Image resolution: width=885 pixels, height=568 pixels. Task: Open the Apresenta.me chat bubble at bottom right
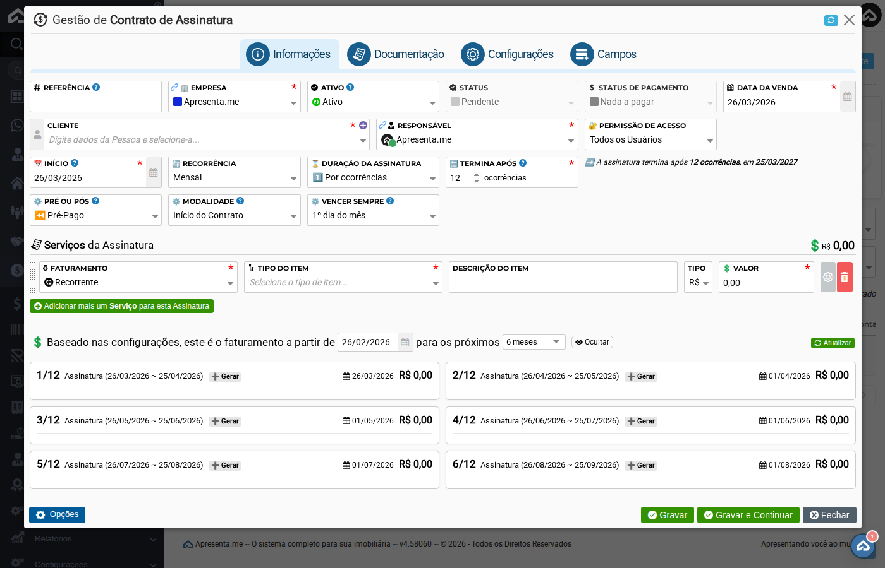(863, 546)
